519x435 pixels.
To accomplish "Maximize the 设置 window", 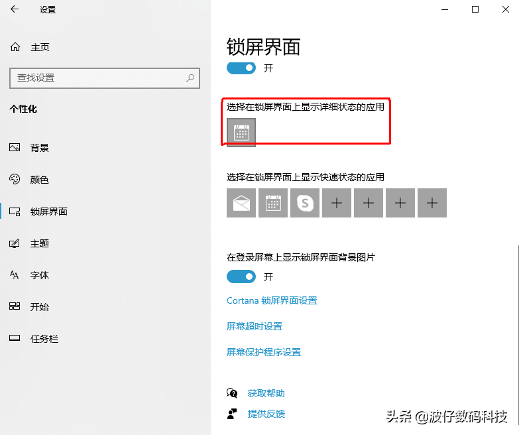I will (x=475, y=9).
